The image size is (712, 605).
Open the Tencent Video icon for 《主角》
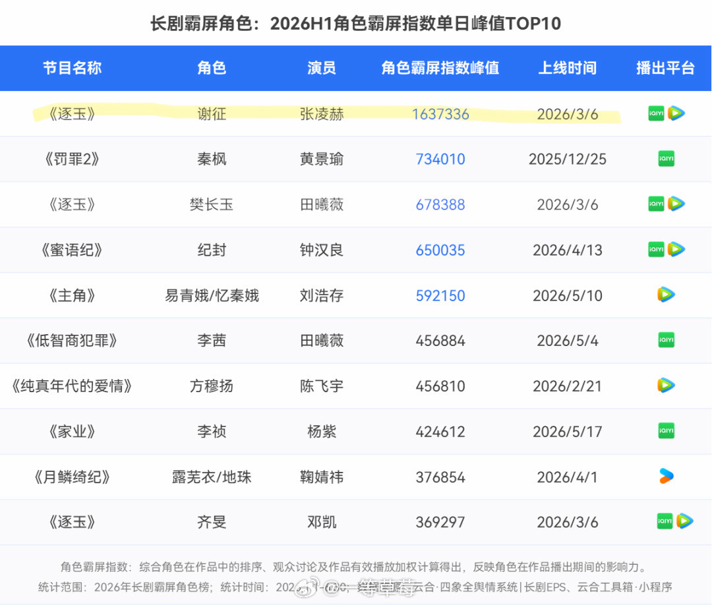tap(666, 295)
